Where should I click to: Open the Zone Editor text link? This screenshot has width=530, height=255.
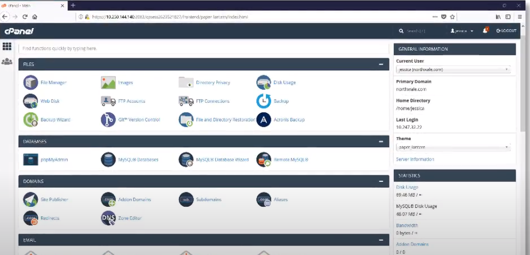(x=130, y=218)
